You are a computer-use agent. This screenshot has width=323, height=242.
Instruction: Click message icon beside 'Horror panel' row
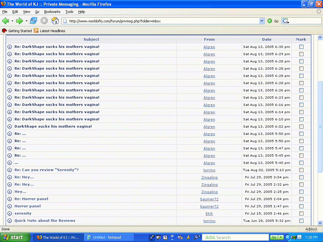[x=10, y=206]
